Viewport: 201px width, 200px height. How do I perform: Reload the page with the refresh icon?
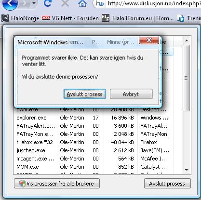[48, 3]
